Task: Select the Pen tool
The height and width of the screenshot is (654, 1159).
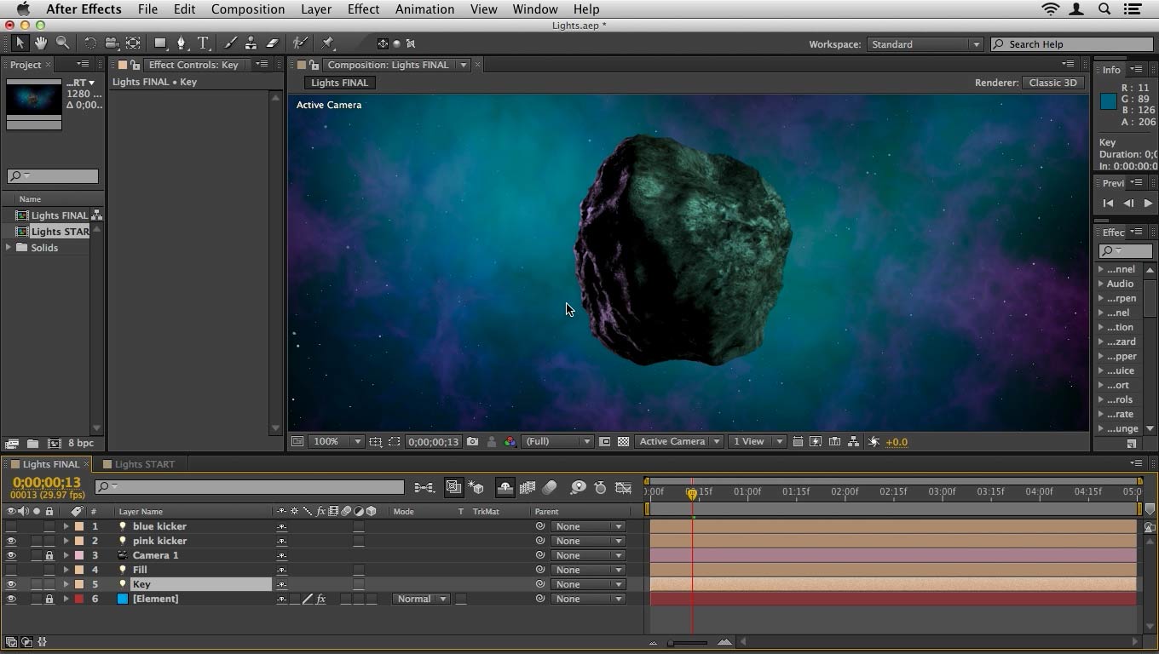Action: [x=181, y=43]
